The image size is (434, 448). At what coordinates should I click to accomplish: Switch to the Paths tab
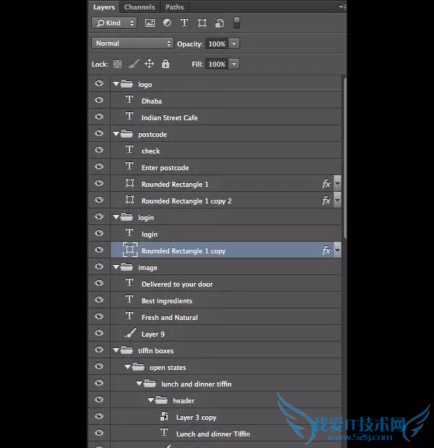174,7
